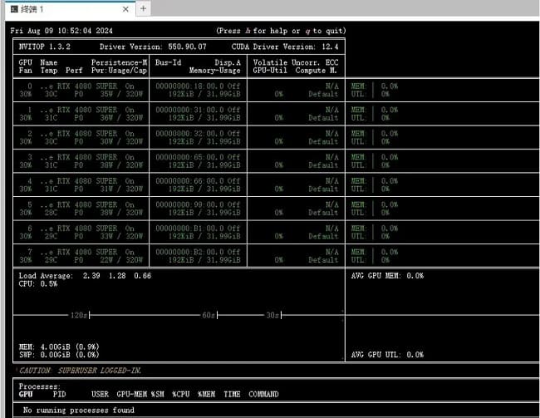This screenshot has width=540, height=418.
Task: Close the 終端 1 tab
Action: point(125,8)
